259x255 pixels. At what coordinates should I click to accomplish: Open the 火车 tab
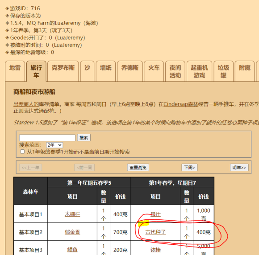(154, 71)
